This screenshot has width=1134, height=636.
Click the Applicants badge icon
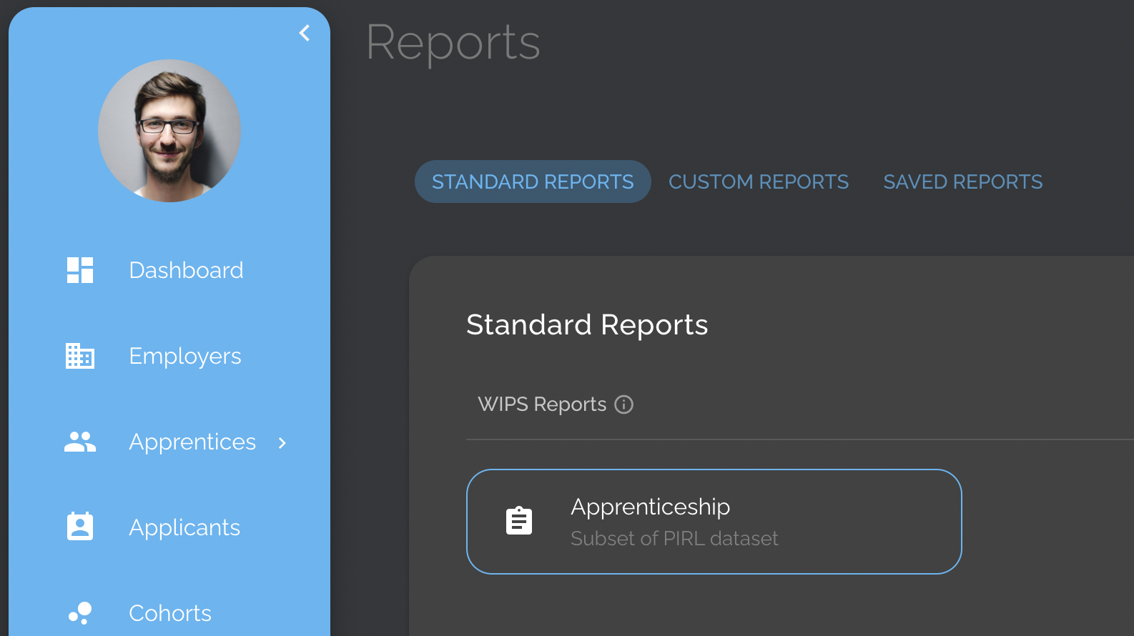(x=80, y=527)
